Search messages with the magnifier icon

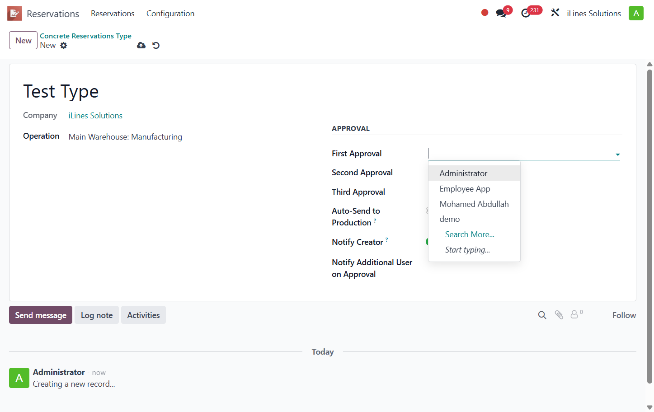pyautogui.click(x=542, y=315)
